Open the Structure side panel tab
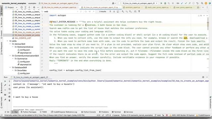Image resolution: width=212 pixels, height=119 pixels. 1,22
